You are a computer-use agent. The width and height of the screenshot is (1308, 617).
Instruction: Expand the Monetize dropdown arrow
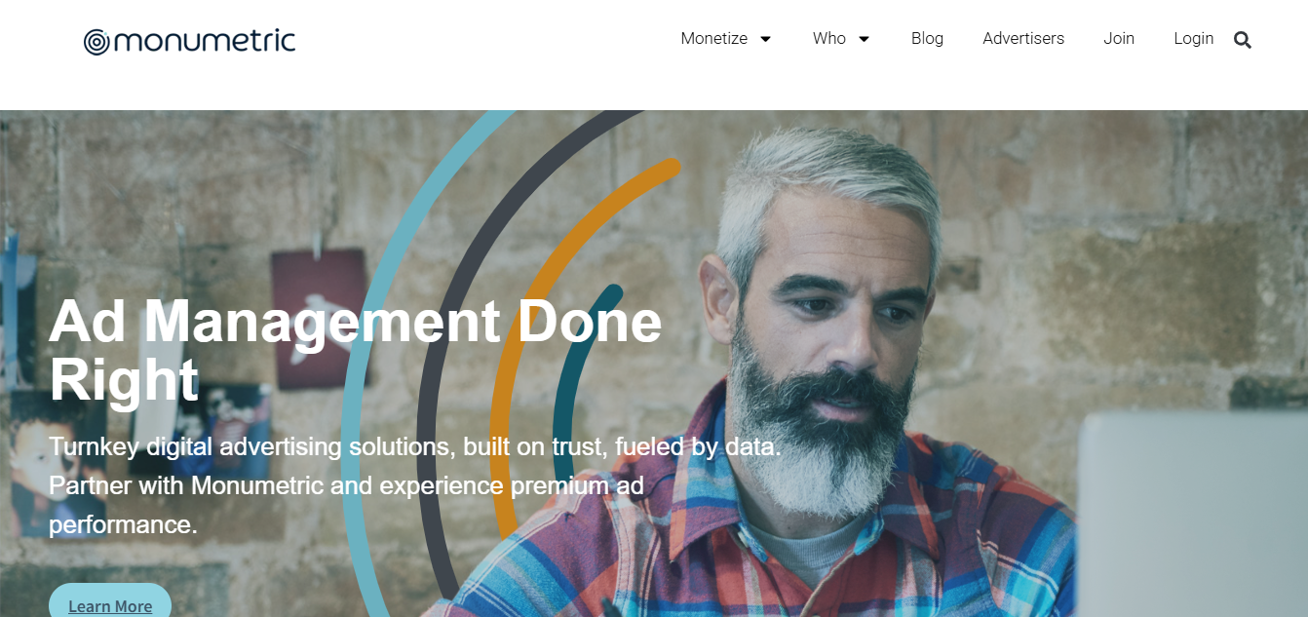[x=765, y=39]
